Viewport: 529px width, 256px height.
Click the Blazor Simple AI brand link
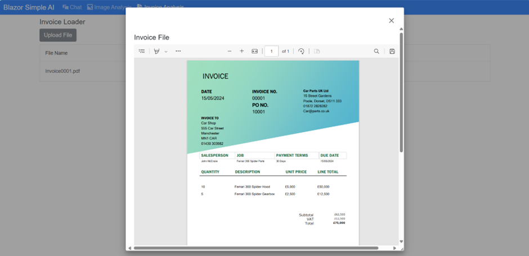(28, 7)
